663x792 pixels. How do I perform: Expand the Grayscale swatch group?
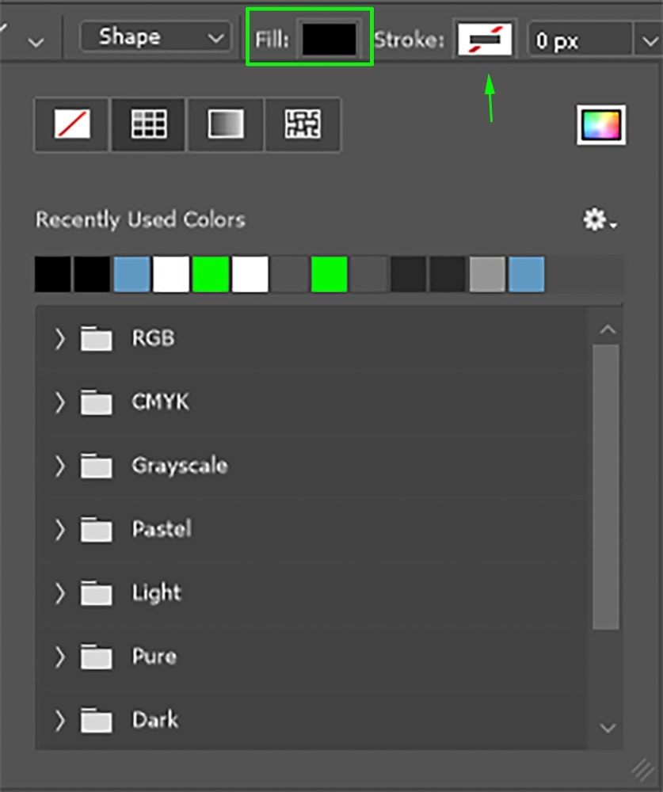59,466
